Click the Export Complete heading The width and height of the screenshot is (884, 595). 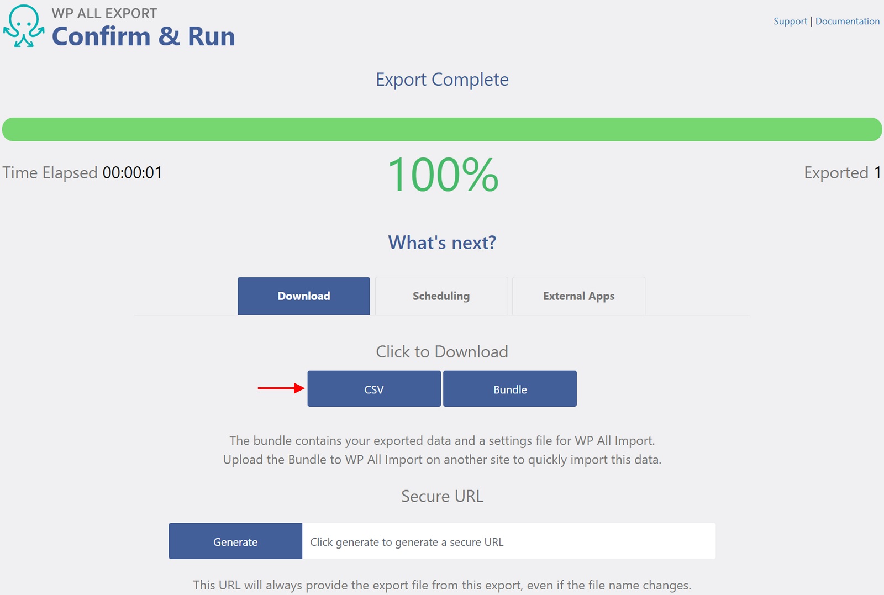[442, 80]
